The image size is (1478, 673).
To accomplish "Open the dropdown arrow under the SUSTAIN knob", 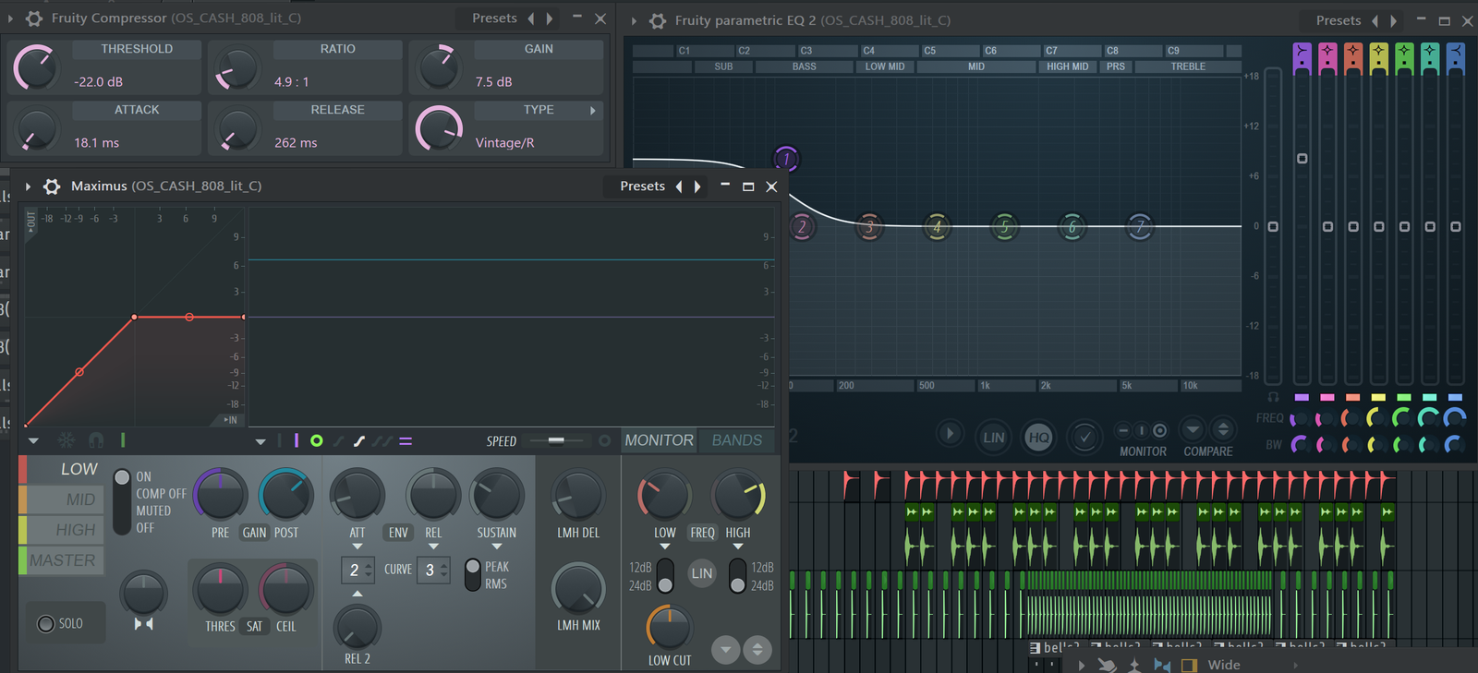I will tap(497, 547).
